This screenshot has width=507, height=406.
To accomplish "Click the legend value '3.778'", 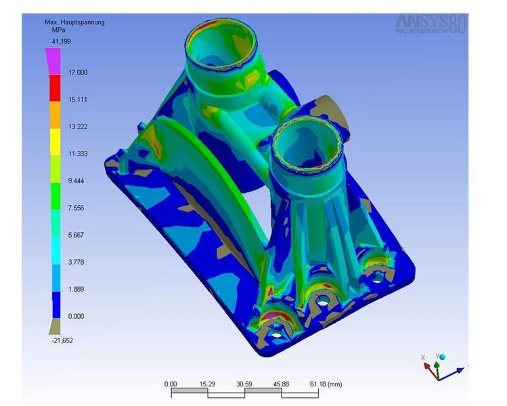I will [76, 262].
